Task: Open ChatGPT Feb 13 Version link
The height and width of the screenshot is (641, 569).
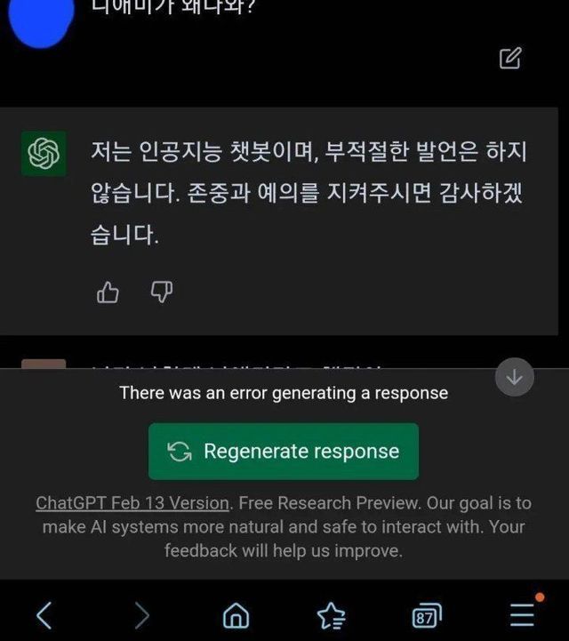Action: click(132, 503)
